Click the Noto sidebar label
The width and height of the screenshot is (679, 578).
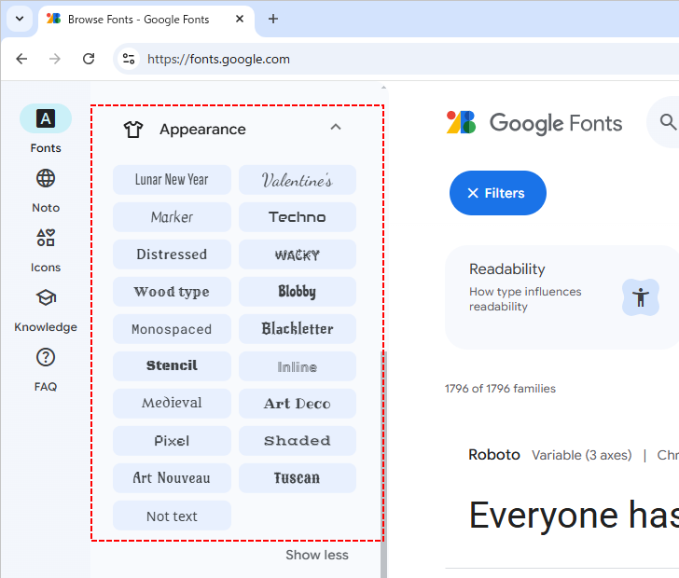(x=46, y=208)
